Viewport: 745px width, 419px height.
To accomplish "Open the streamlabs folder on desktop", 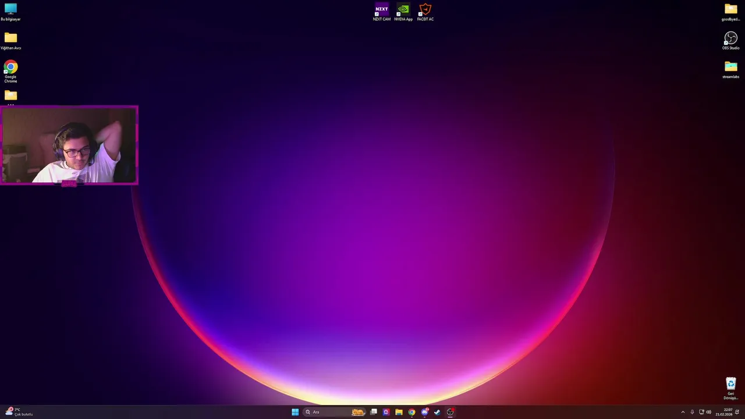I will pos(730,69).
